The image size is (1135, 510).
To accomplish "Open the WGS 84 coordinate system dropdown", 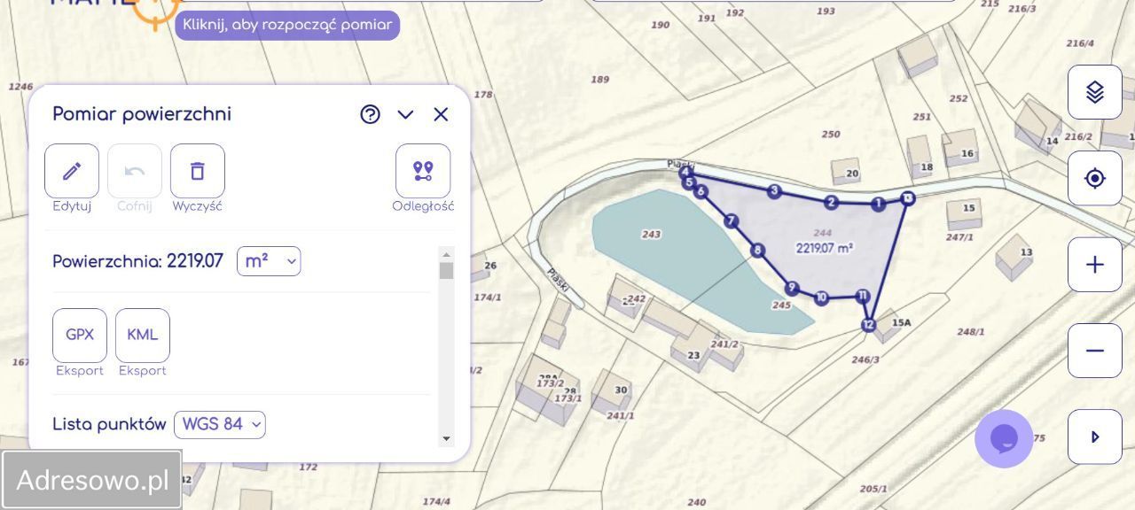I will pyautogui.click(x=220, y=424).
